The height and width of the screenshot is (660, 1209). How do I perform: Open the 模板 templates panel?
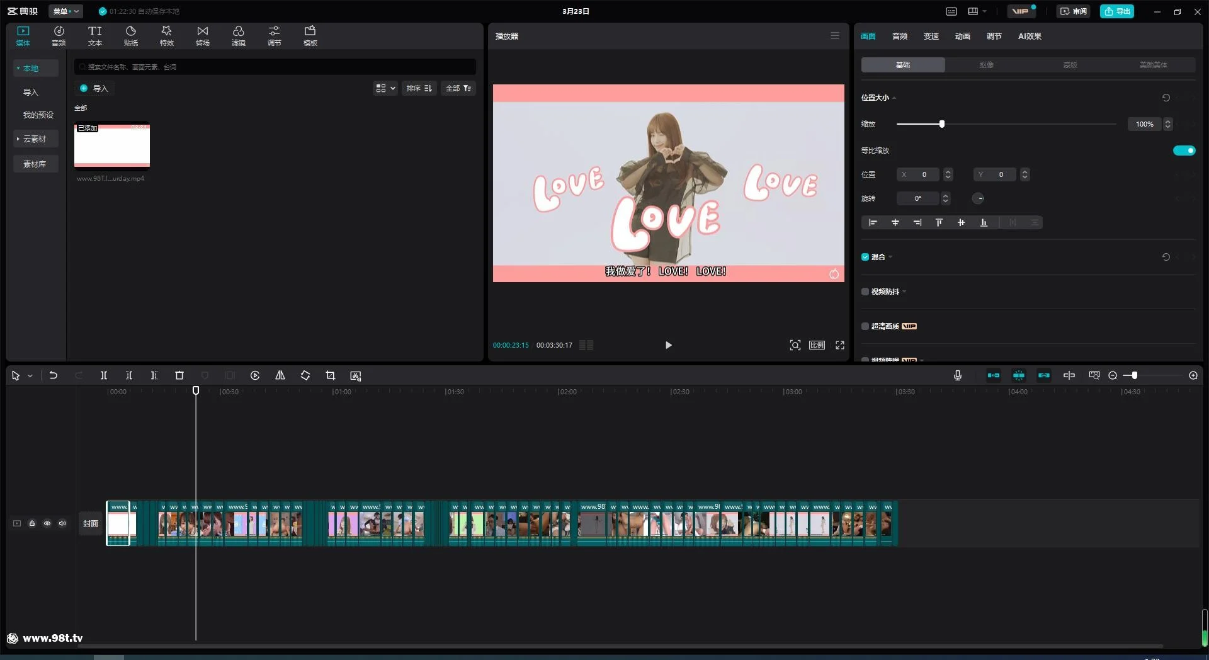tap(310, 36)
